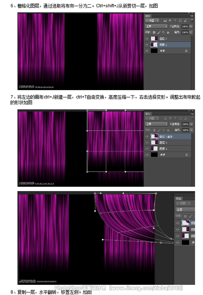Click opacity 100% field in step 6 panel
The height and width of the screenshot is (295, 203).
coord(185,26)
